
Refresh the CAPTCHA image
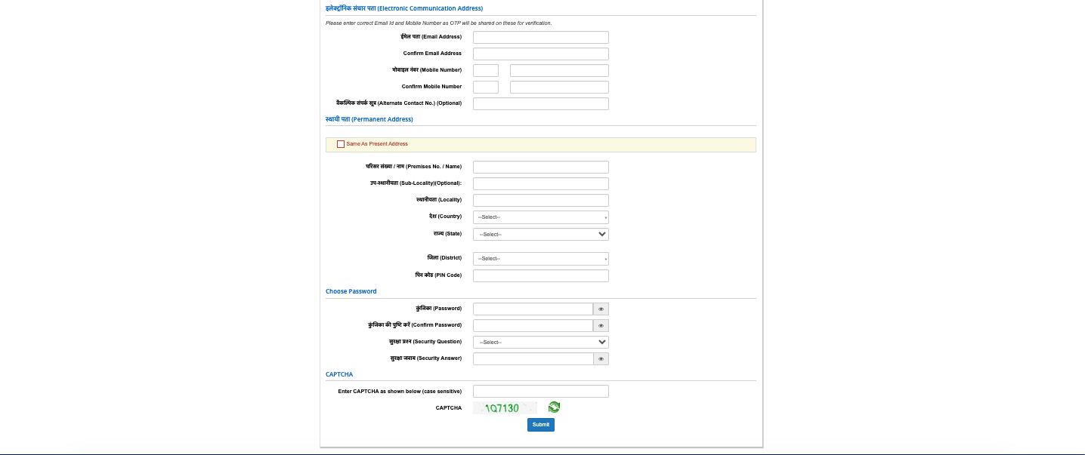[x=553, y=407]
